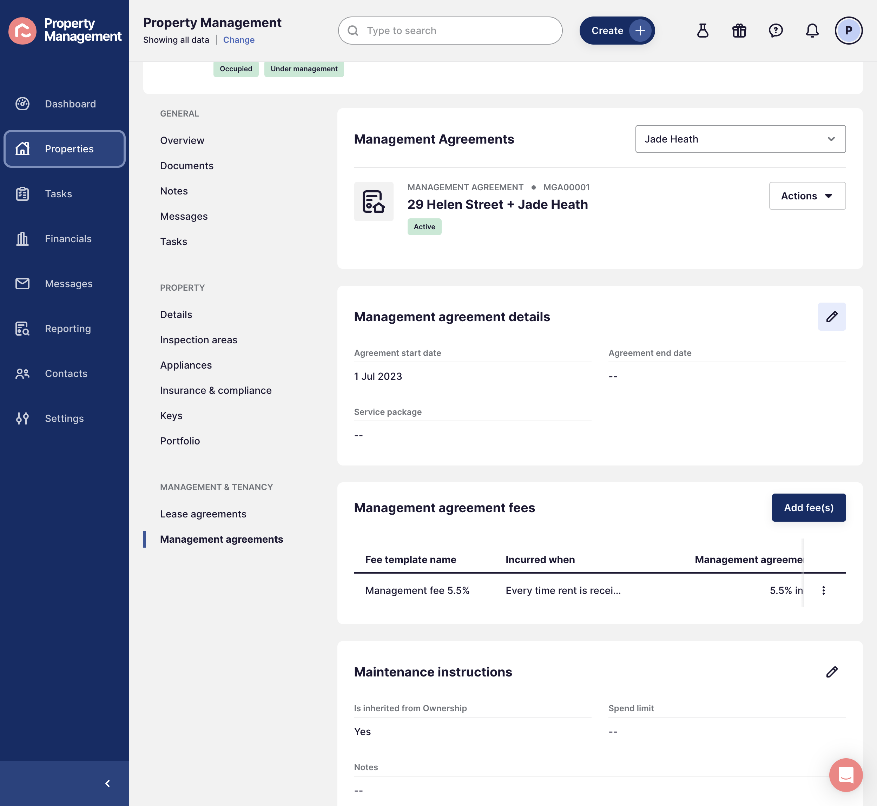Open the Actions dropdown button

[807, 196]
